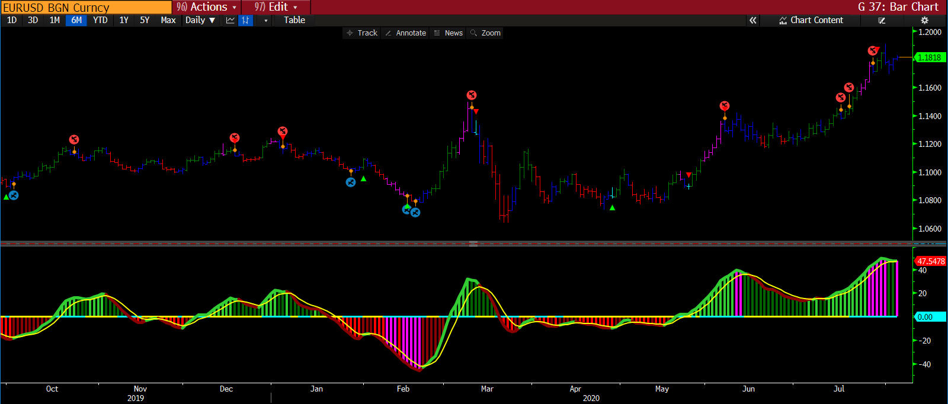Click the Jun label on time axis

point(748,389)
